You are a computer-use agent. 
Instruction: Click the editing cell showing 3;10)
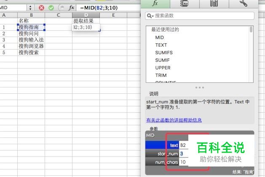point(86,27)
